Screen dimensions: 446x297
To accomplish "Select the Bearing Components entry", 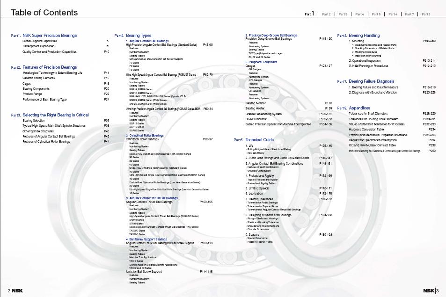I will (36, 89).
